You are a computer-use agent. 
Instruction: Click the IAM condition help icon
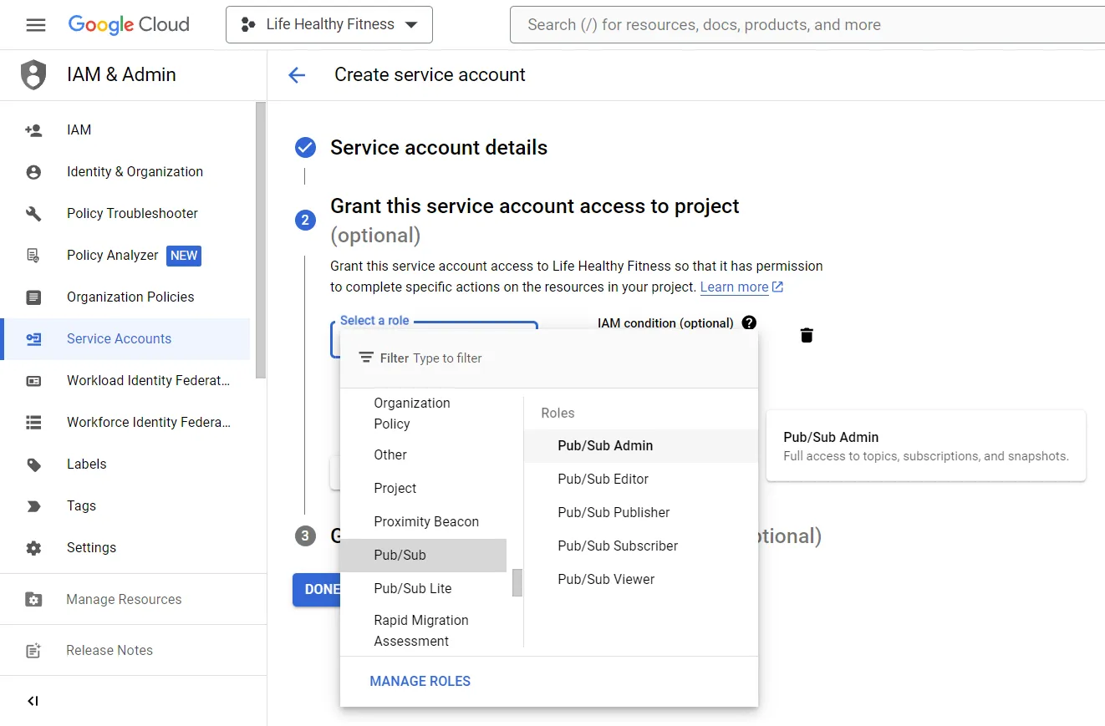coord(749,322)
